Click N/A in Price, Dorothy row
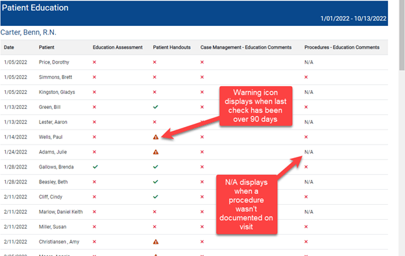 (309, 62)
